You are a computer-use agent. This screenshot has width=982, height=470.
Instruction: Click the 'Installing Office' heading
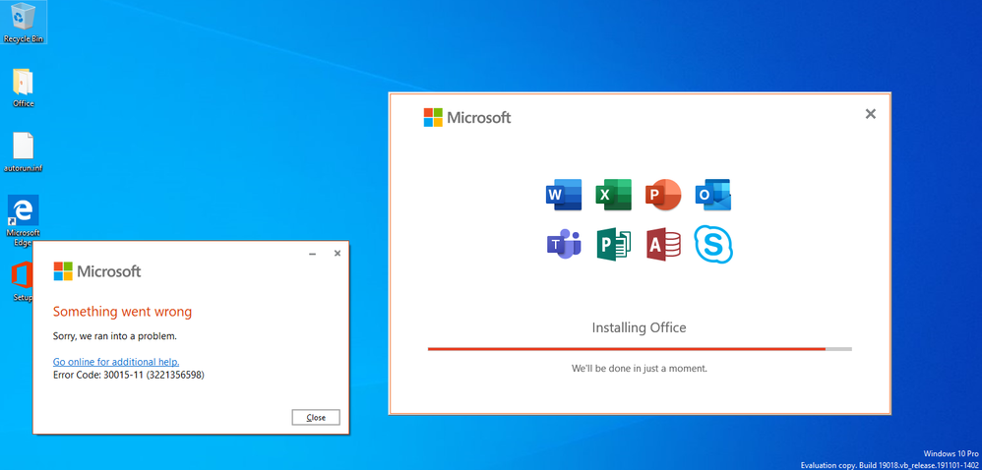639,327
